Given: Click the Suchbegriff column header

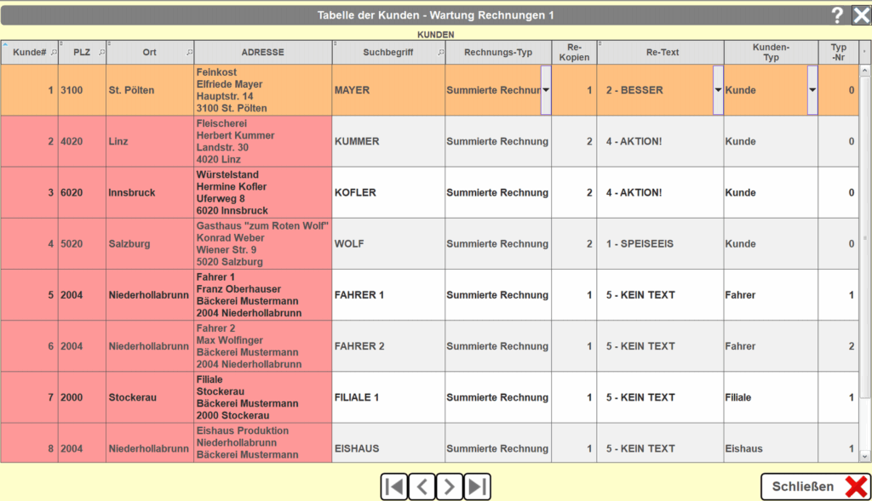Looking at the screenshot, I should pos(388,52).
